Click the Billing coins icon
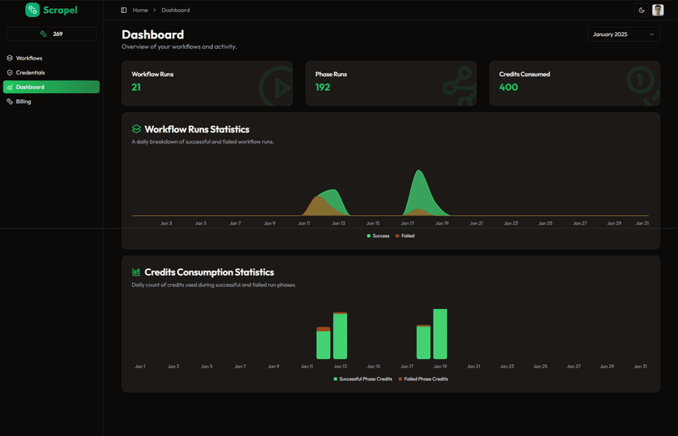 (10, 101)
